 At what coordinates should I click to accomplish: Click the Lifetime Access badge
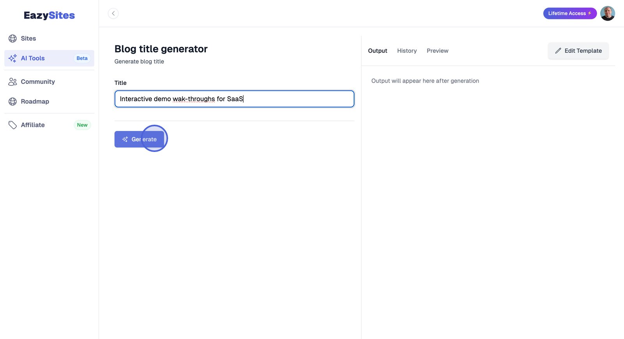569,14
